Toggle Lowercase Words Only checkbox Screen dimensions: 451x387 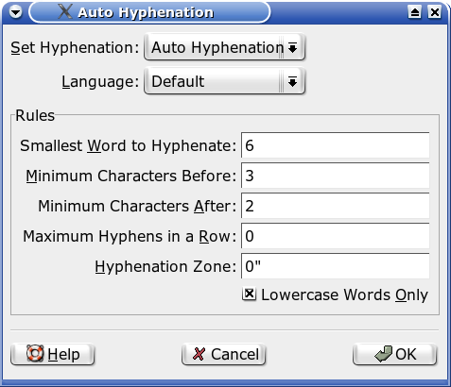coord(249,294)
